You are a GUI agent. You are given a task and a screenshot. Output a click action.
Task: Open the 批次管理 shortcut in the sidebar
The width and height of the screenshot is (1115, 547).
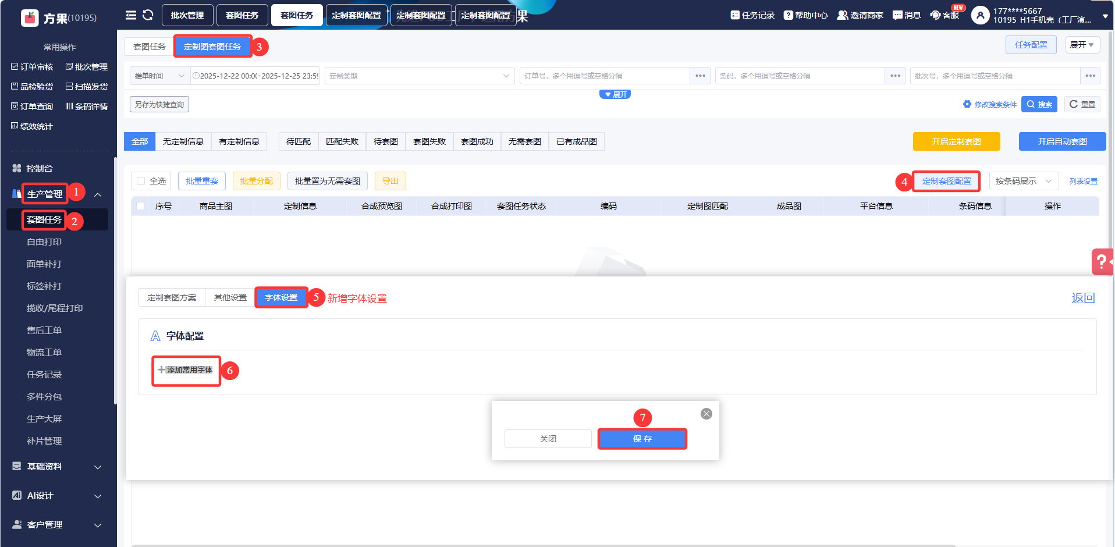(x=87, y=67)
